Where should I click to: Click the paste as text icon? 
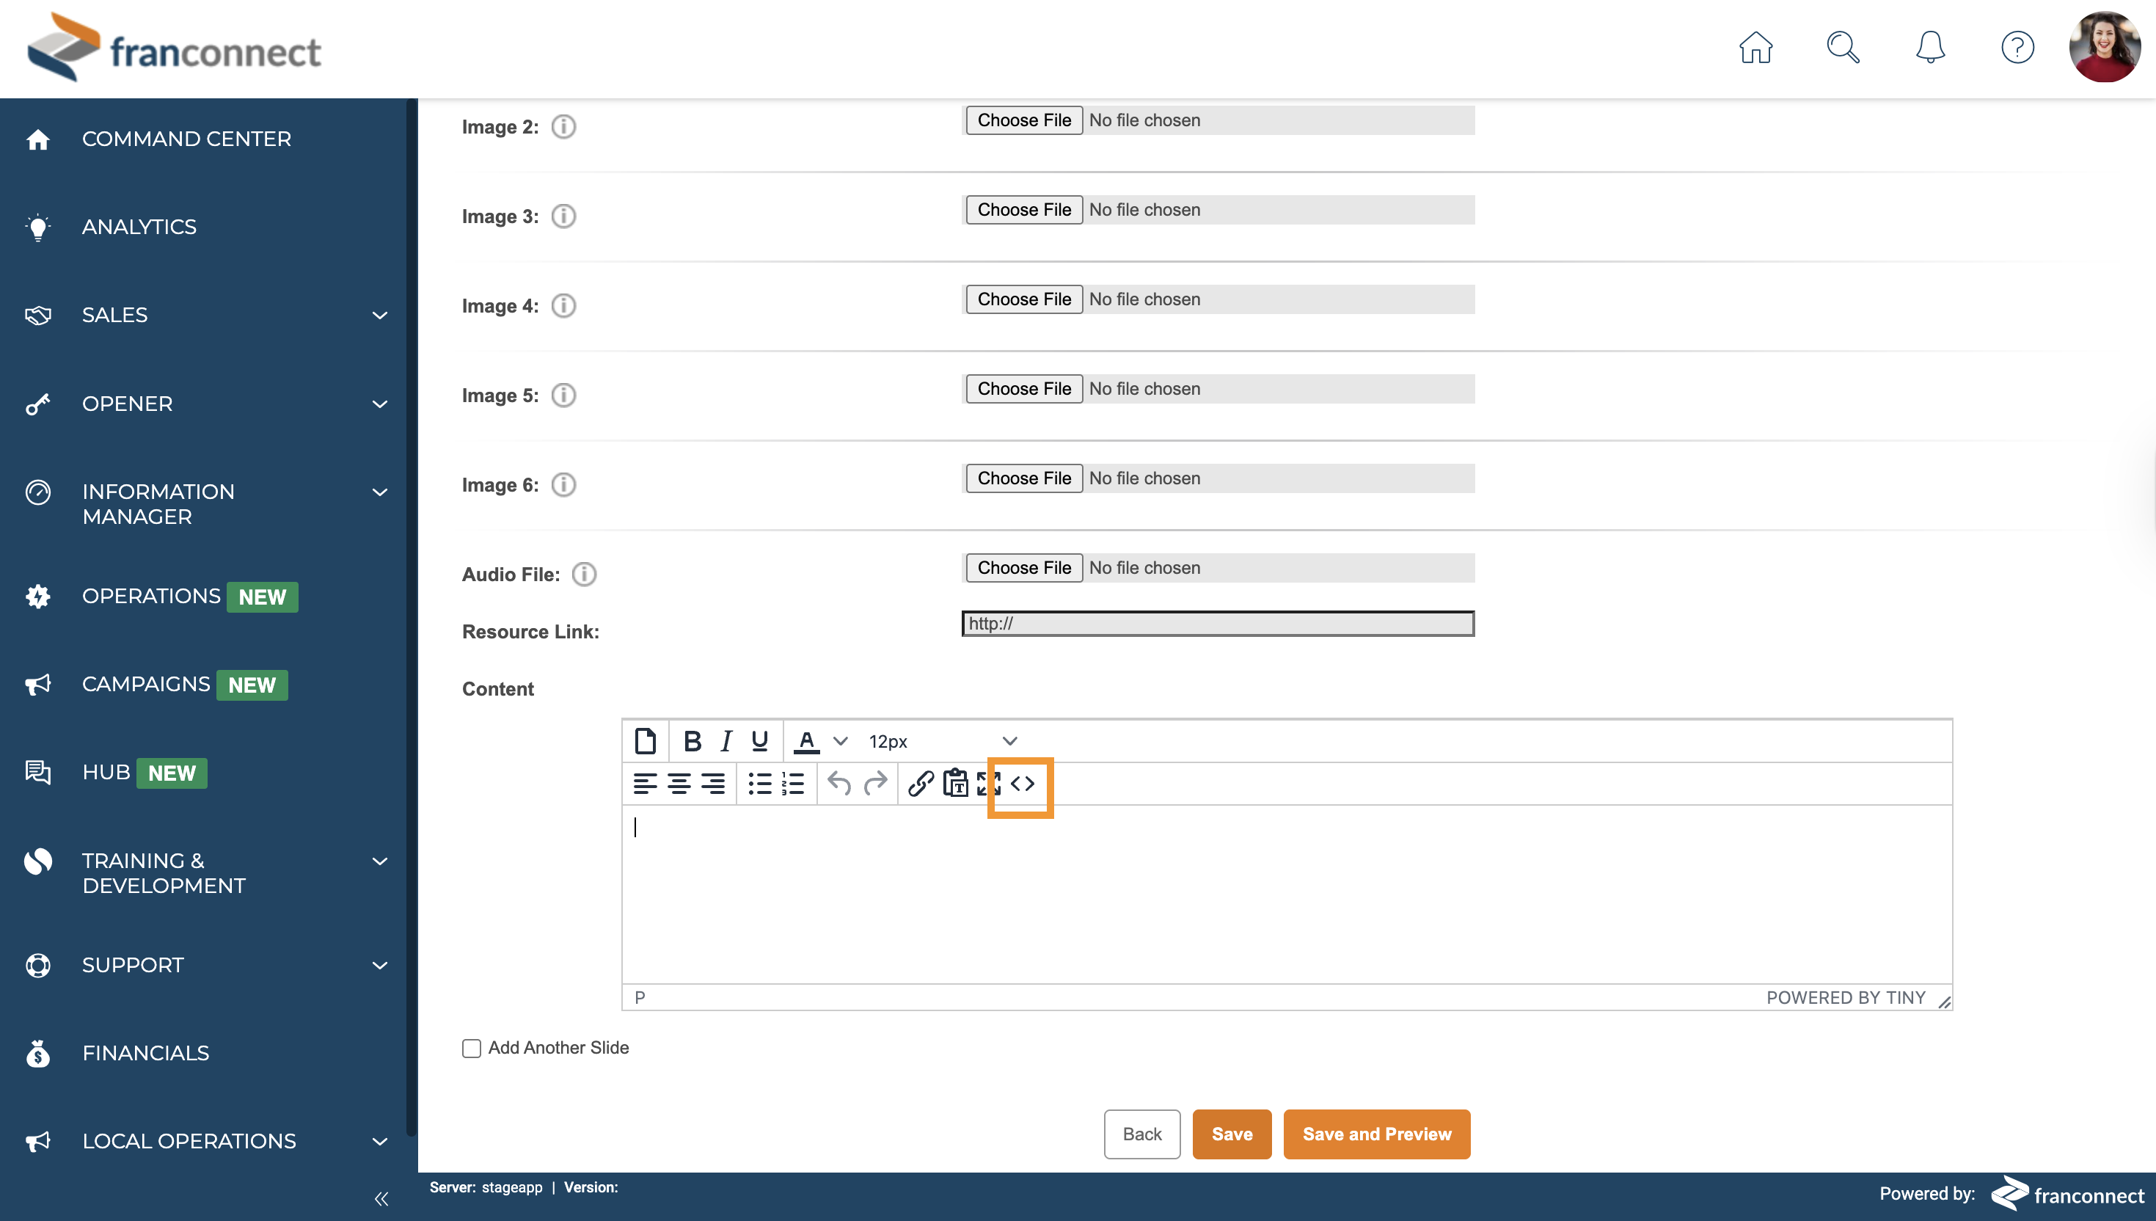955,784
